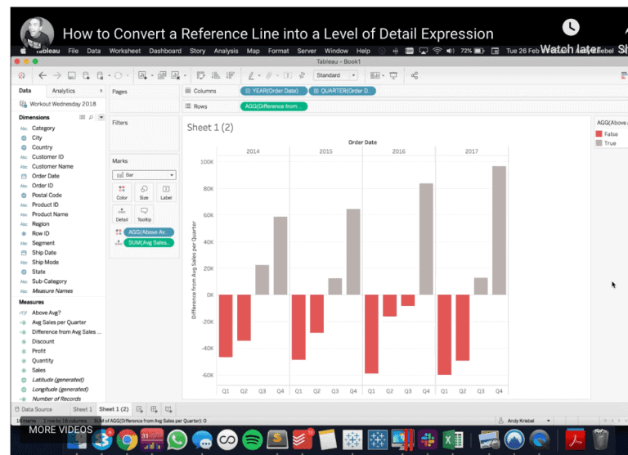Screen dimensions: 628x455
Task: Open the Analysis menu
Action: [x=226, y=51]
